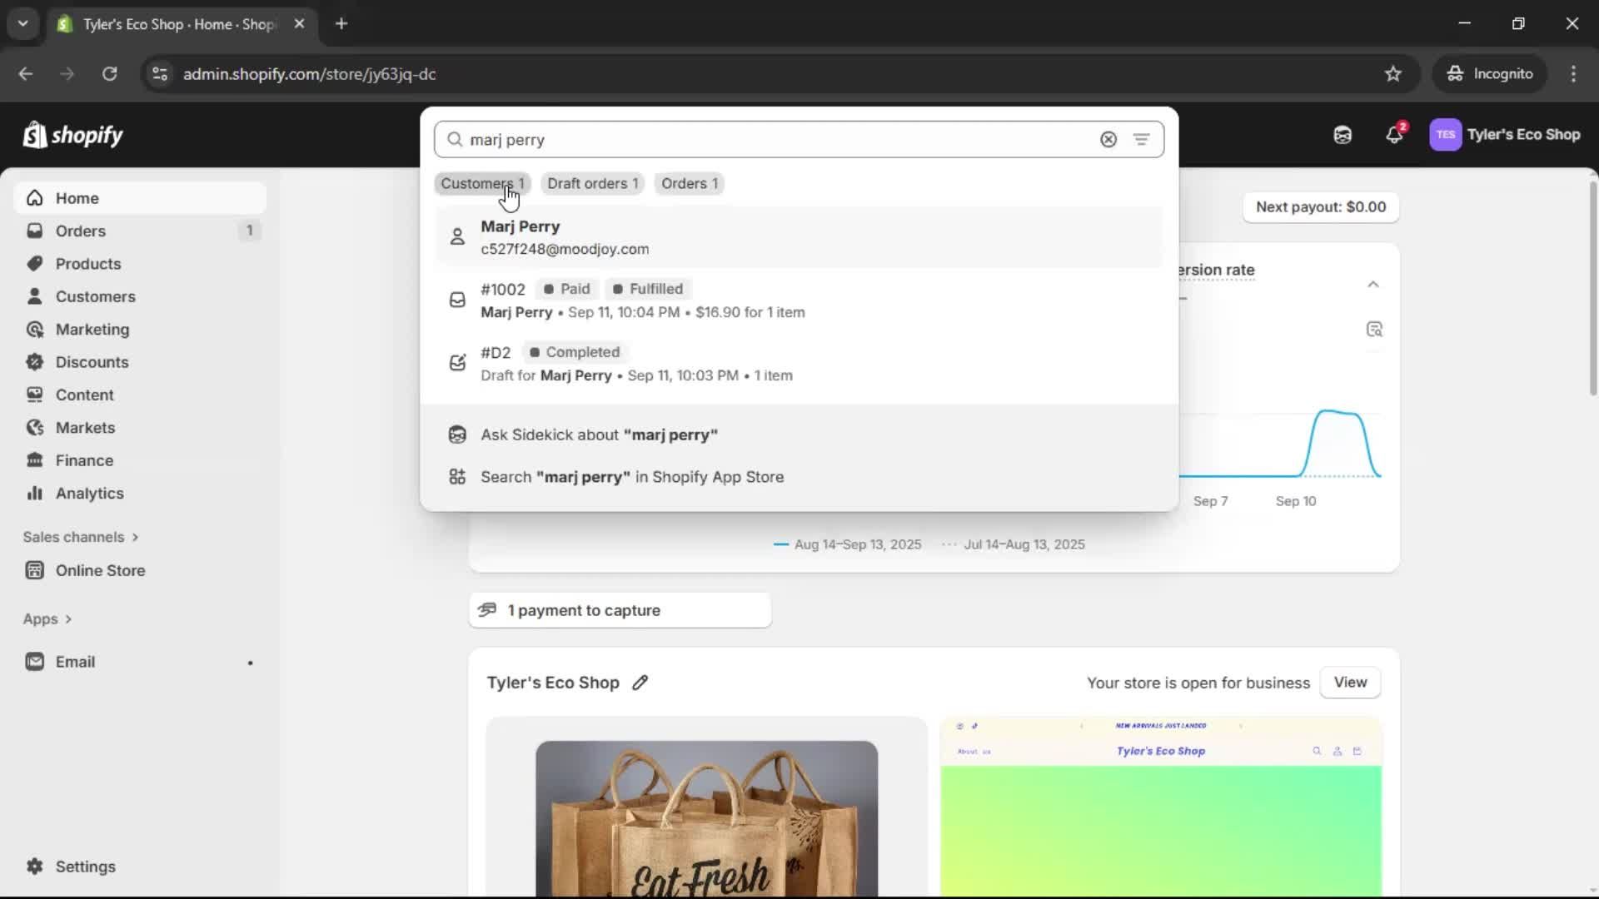Filter results by Orders 1
1599x899 pixels.
pos(690,184)
